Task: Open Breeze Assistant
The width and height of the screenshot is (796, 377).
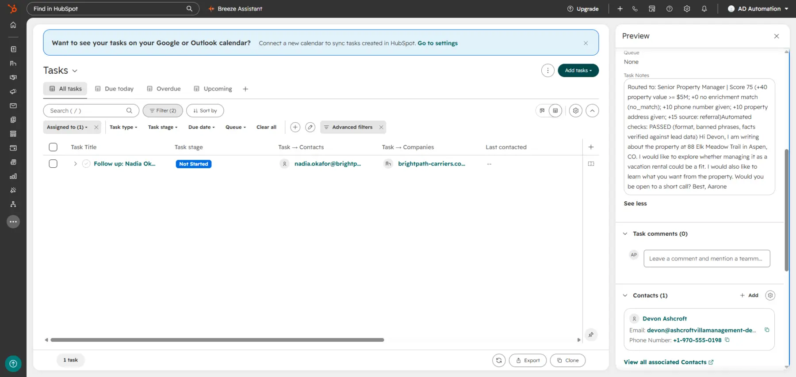Action: 235,9
